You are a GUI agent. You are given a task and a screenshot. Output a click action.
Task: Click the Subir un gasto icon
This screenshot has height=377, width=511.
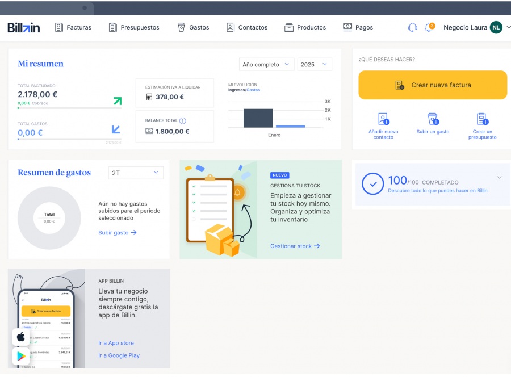point(433,119)
